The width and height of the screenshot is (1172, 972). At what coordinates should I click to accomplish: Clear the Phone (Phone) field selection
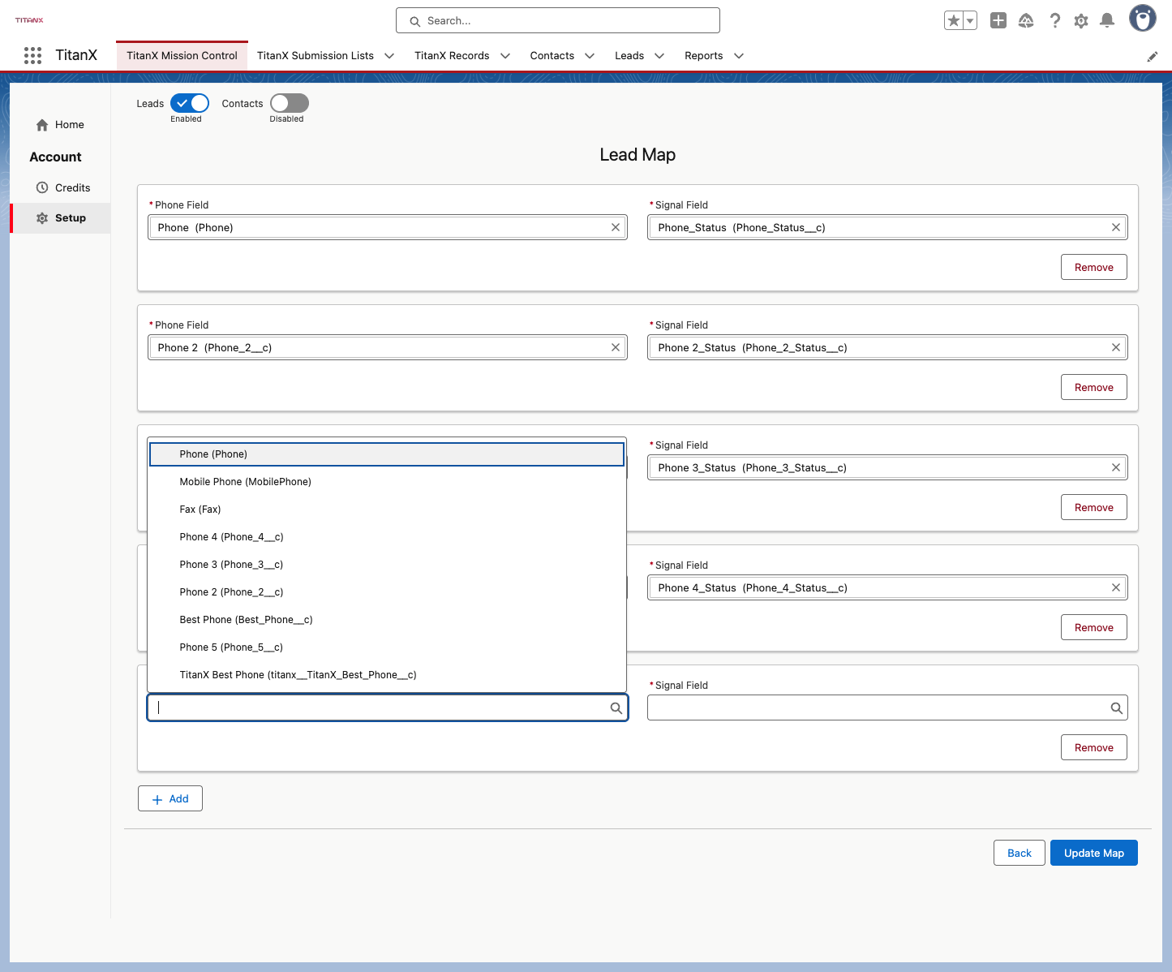[616, 227]
